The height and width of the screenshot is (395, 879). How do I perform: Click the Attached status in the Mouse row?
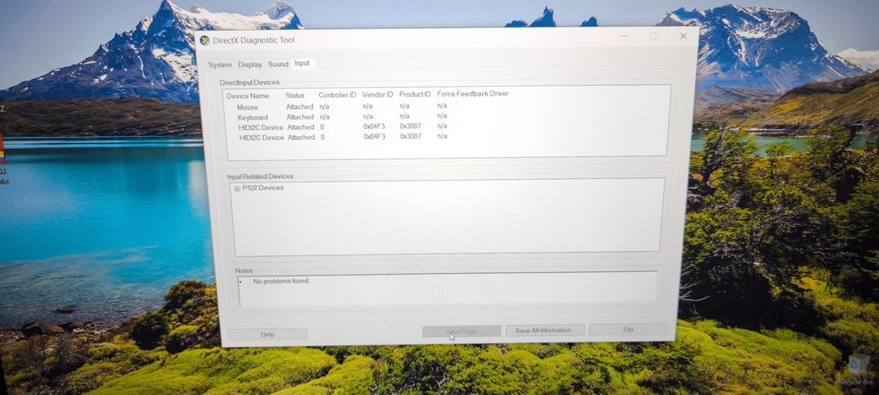click(x=300, y=107)
